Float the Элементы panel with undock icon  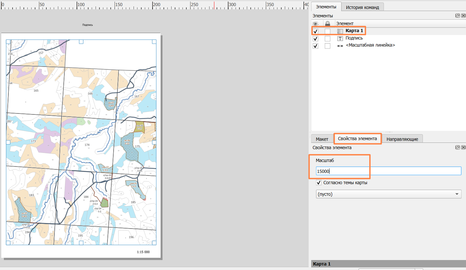pos(458,16)
